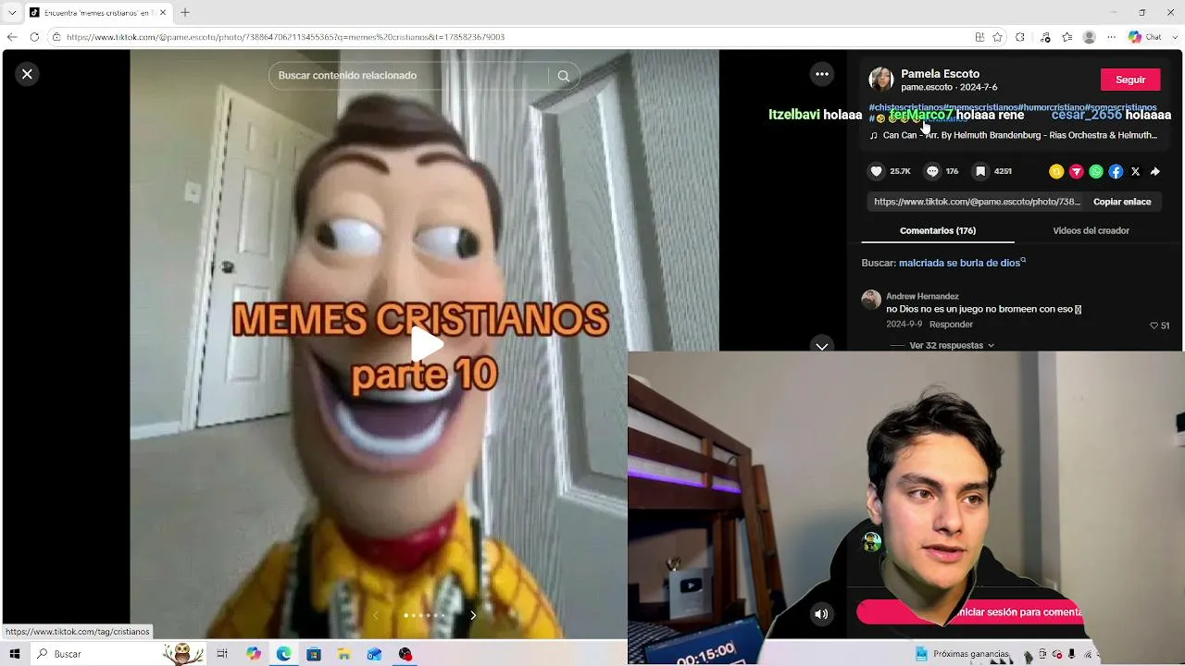
Task: Click the Pamela Escoto username
Action: pyautogui.click(x=940, y=74)
